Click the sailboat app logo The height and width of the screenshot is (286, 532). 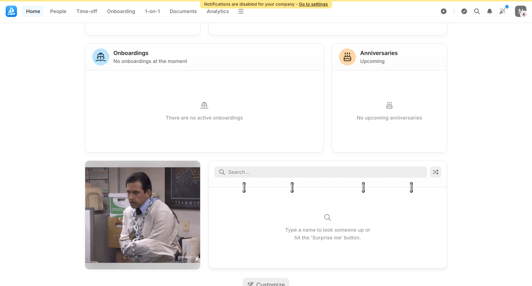point(11,11)
